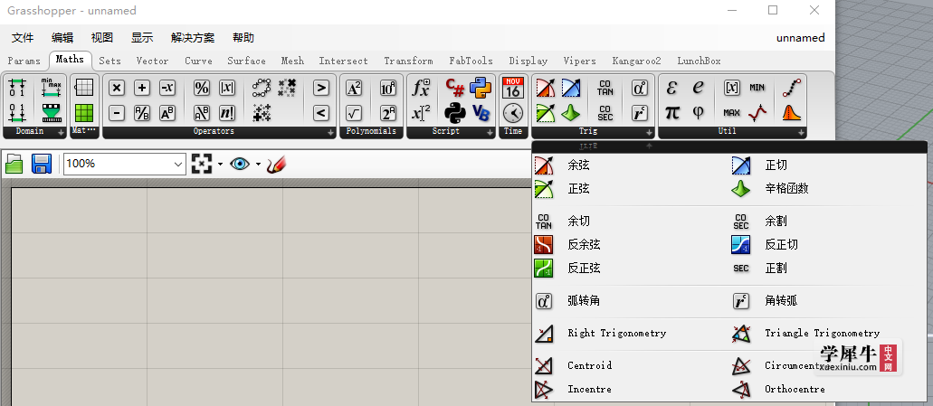The width and height of the screenshot is (933, 406).
Task: Select the CO TAN icon in Trig panel
Action: [x=605, y=88]
